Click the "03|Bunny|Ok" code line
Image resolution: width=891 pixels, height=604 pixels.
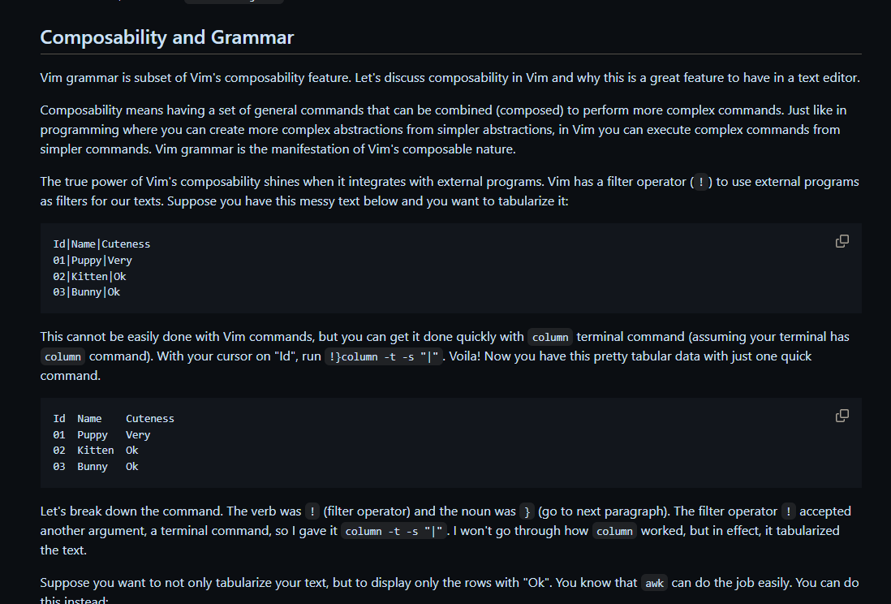[x=86, y=292]
